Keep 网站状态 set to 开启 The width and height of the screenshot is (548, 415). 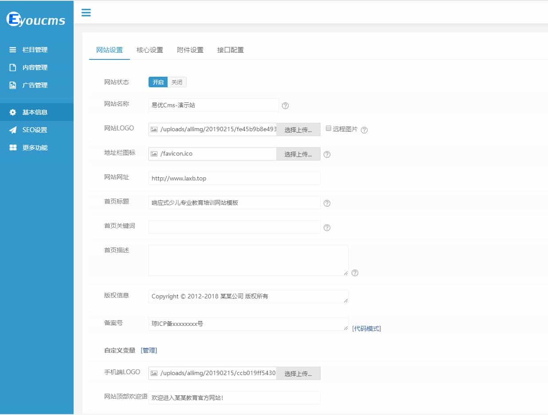pyautogui.click(x=157, y=82)
